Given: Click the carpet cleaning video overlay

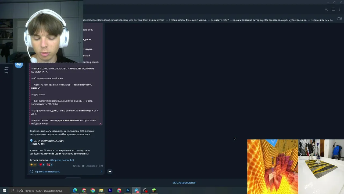Looking at the screenshot, I should 321,167.
